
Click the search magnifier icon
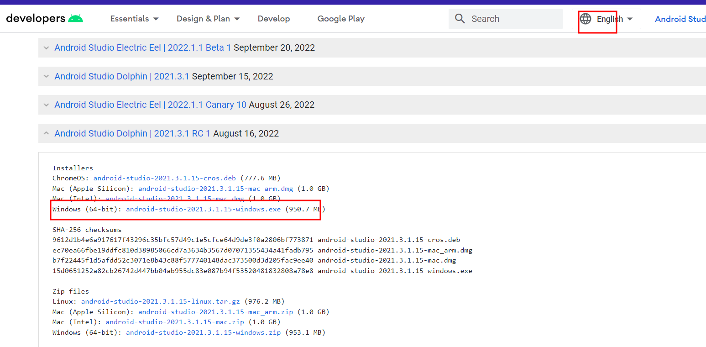[x=460, y=19]
